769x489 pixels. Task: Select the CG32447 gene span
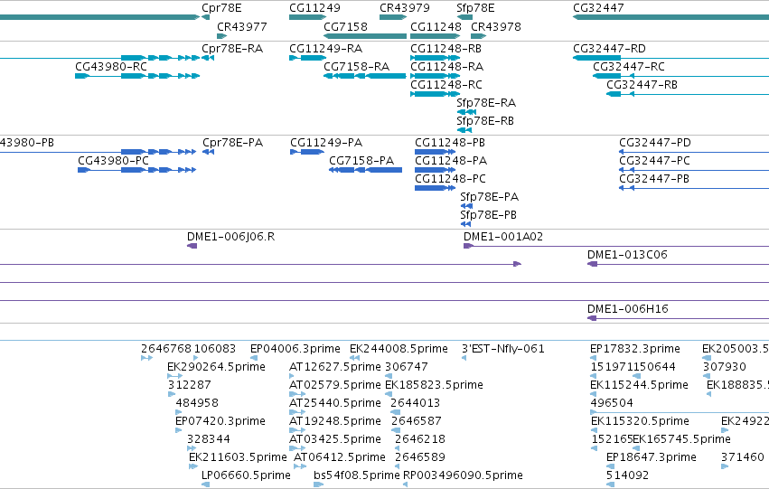pyautogui.click(x=671, y=17)
